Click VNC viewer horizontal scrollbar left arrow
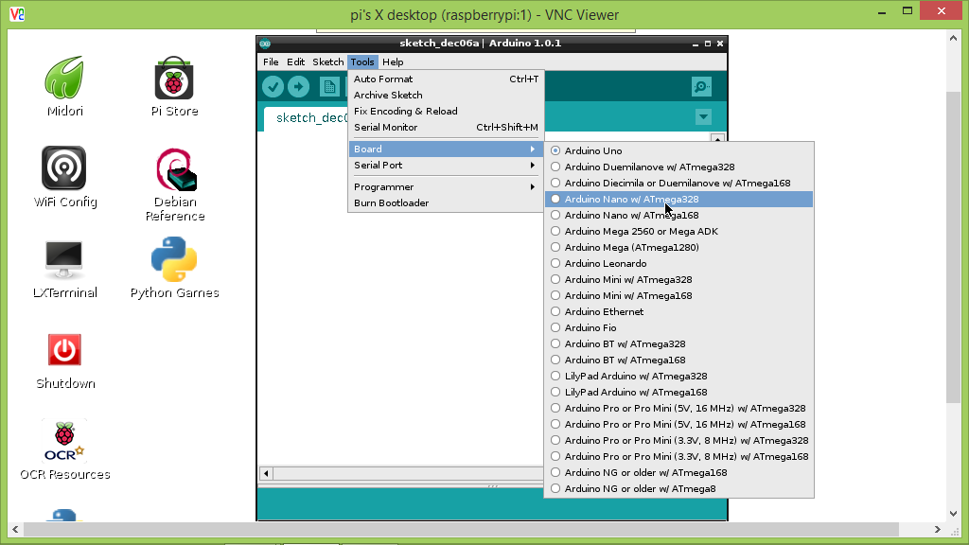This screenshot has height=545, width=969. [x=15, y=530]
